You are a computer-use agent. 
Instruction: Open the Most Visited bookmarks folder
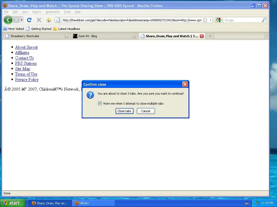pyautogui.click(x=14, y=29)
